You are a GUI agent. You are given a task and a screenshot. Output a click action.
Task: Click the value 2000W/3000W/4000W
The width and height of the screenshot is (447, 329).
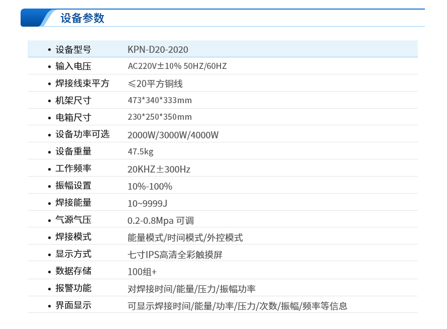pos(173,134)
